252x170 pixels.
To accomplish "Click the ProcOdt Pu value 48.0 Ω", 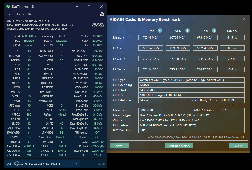I will click(x=97, y=92).
